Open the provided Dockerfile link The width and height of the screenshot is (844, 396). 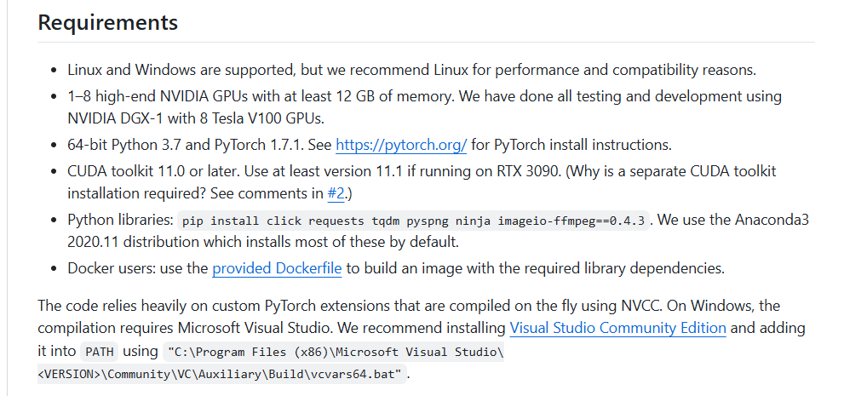click(277, 268)
